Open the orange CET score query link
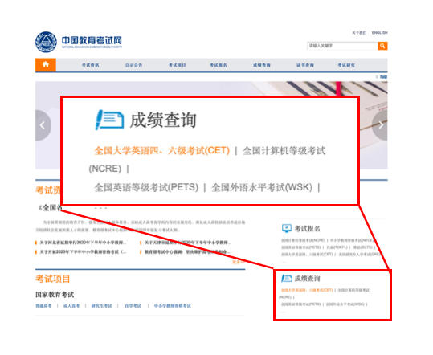 [x=161, y=151]
